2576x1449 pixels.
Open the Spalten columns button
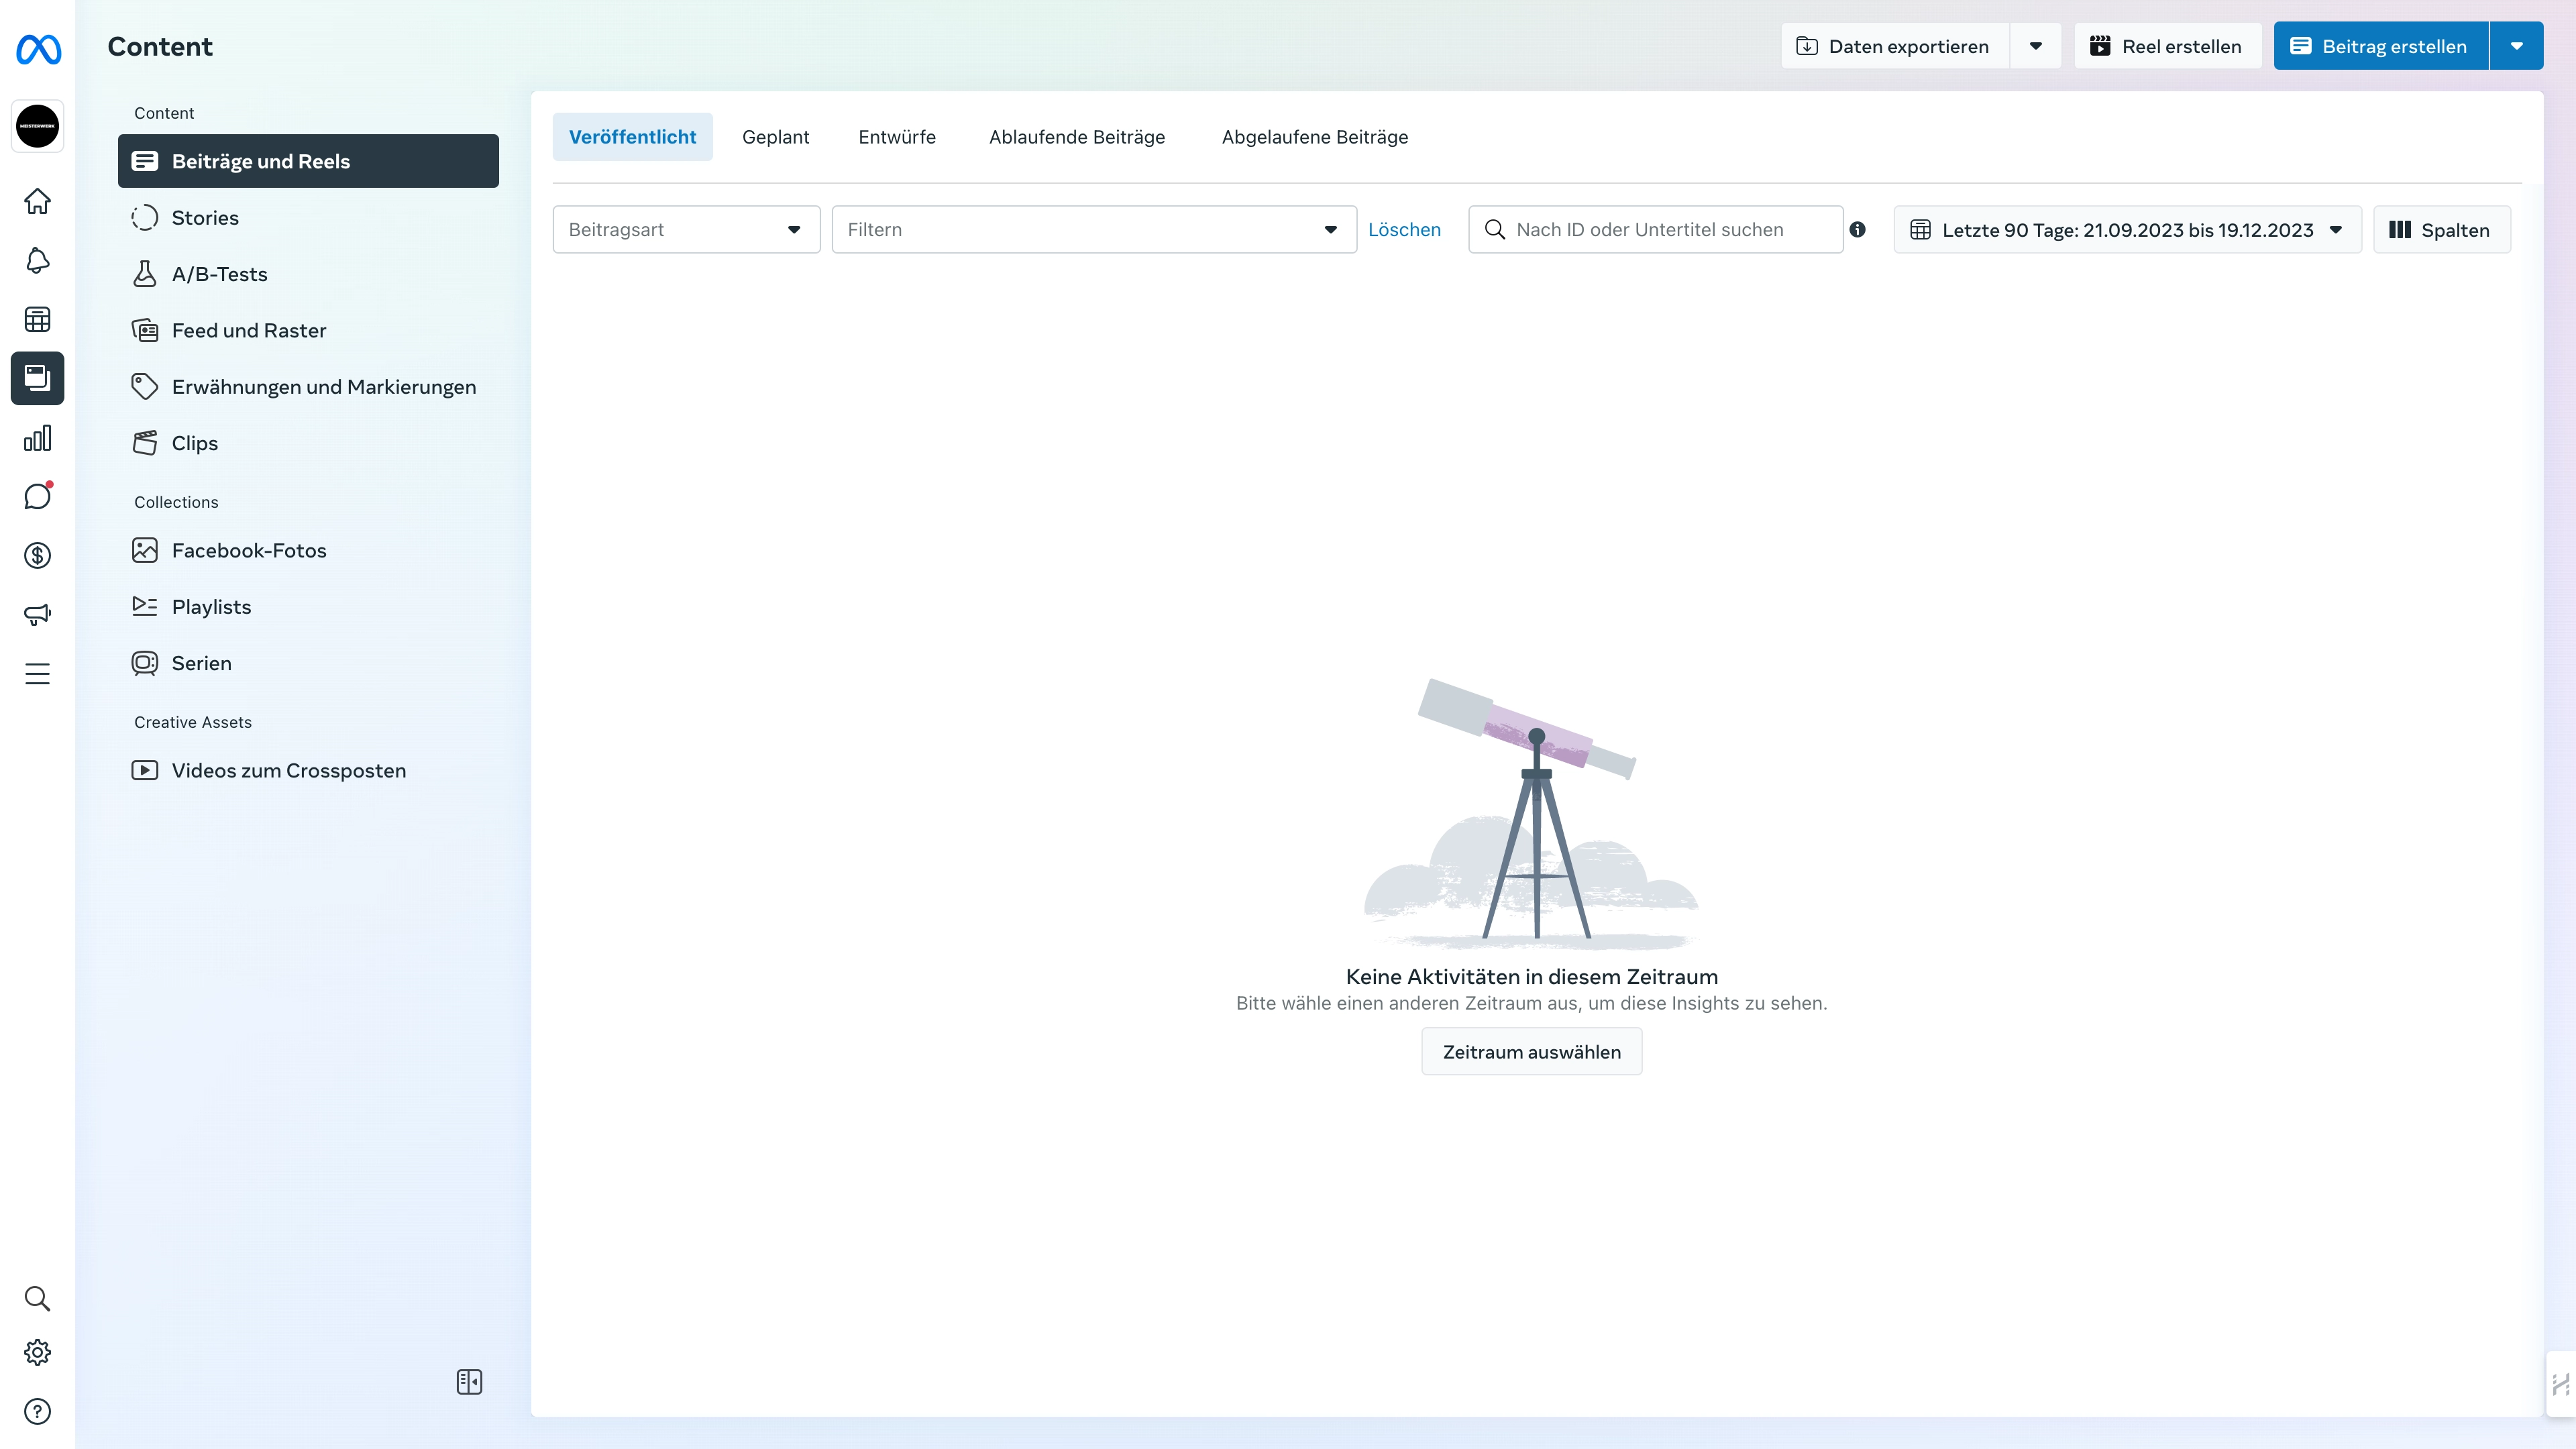2441,229
